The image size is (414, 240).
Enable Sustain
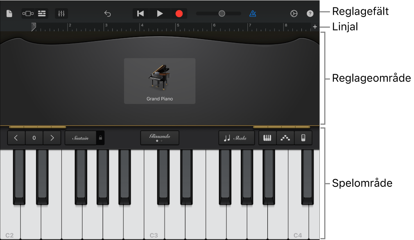point(81,138)
